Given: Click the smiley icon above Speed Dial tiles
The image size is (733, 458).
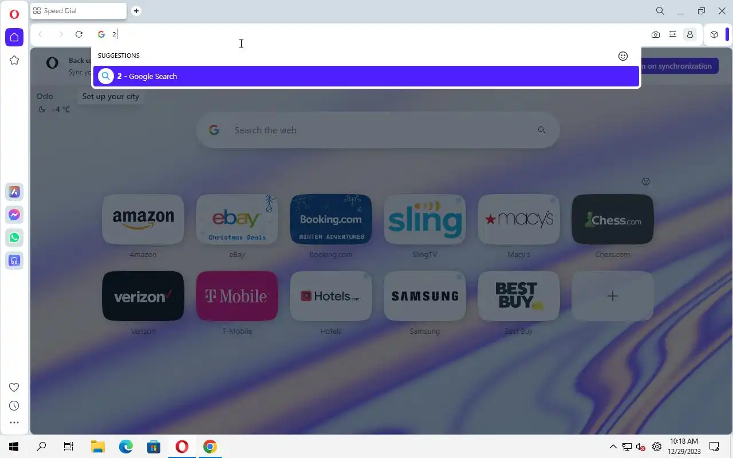Looking at the screenshot, I should point(646,181).
